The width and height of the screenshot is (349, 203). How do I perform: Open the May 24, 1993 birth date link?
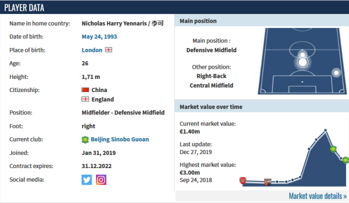[99, 37]
